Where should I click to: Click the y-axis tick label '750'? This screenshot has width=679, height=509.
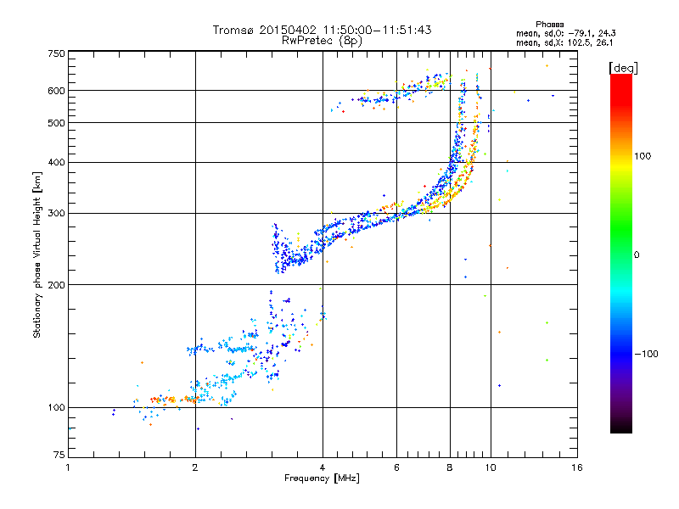click(56, 53)
